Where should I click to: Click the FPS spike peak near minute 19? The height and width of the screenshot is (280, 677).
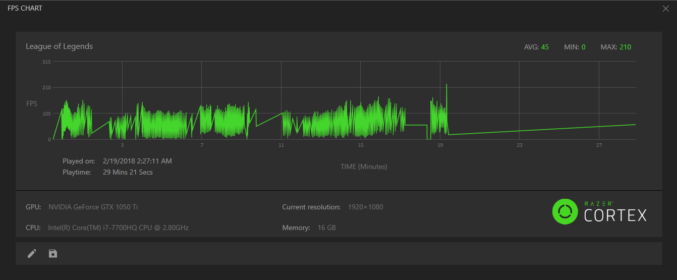(x=446, y=85)
